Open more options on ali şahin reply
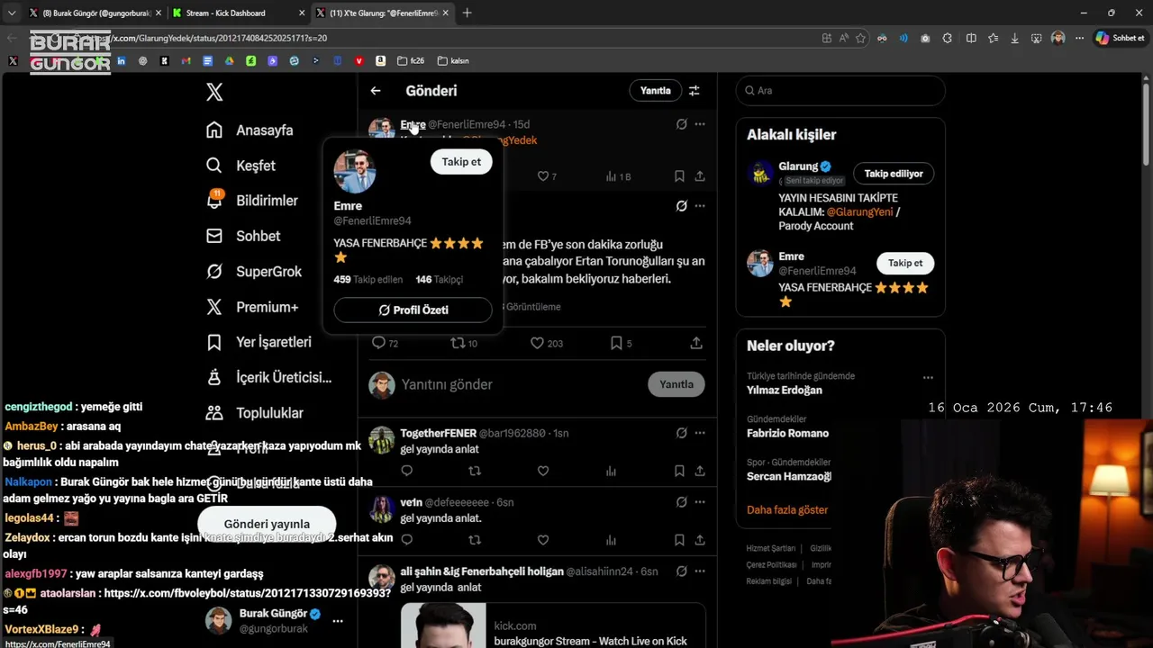 click(x=700, y=571)
